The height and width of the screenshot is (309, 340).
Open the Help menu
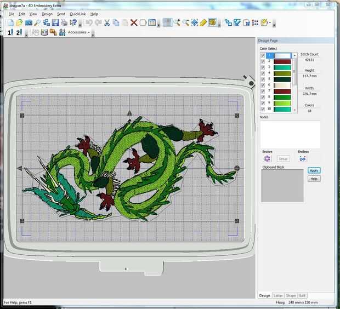pos(94,14)
